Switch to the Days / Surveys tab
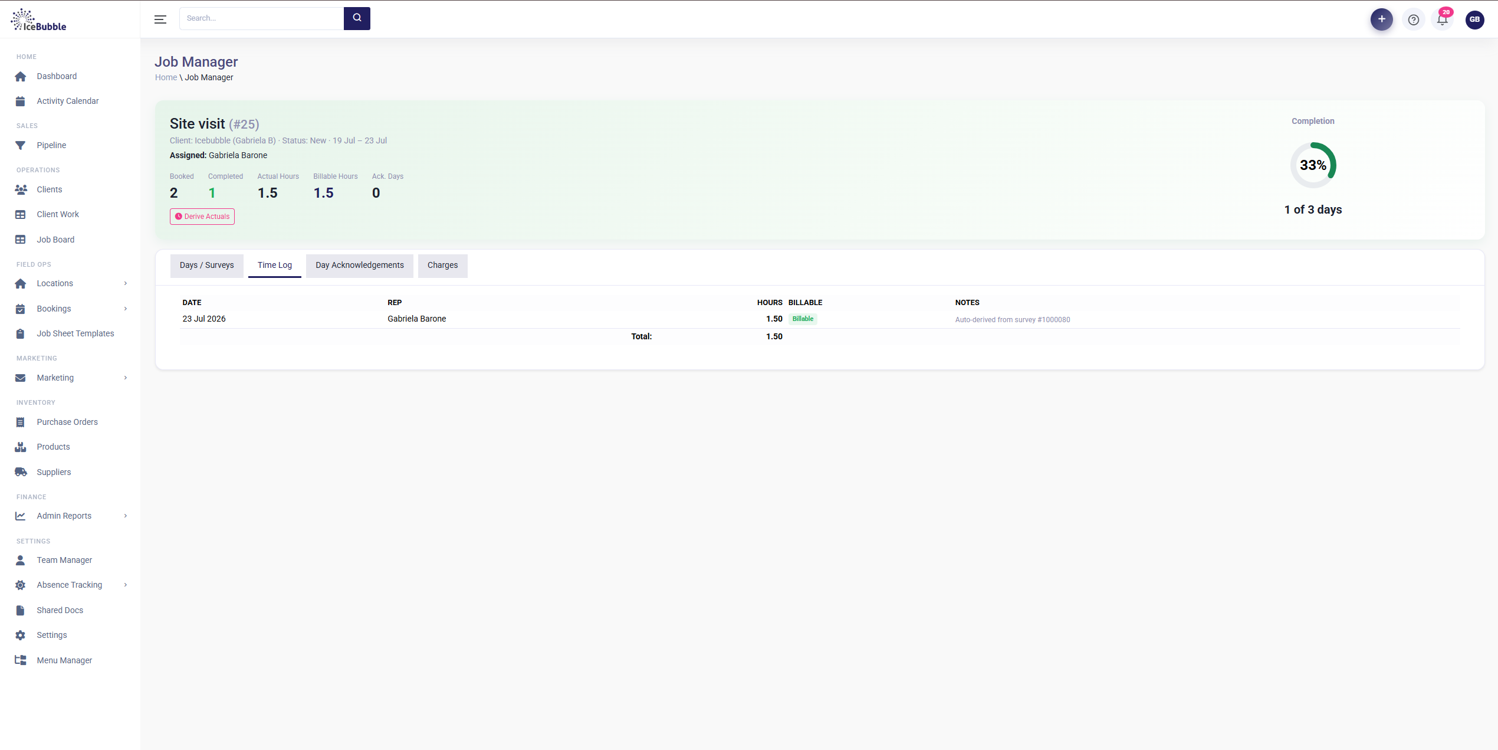1498x750 pixels. [206, 266]
